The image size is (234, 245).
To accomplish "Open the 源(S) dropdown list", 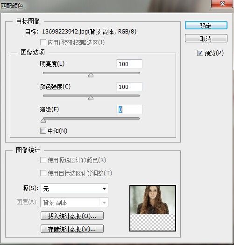I will tap(74, 189).
